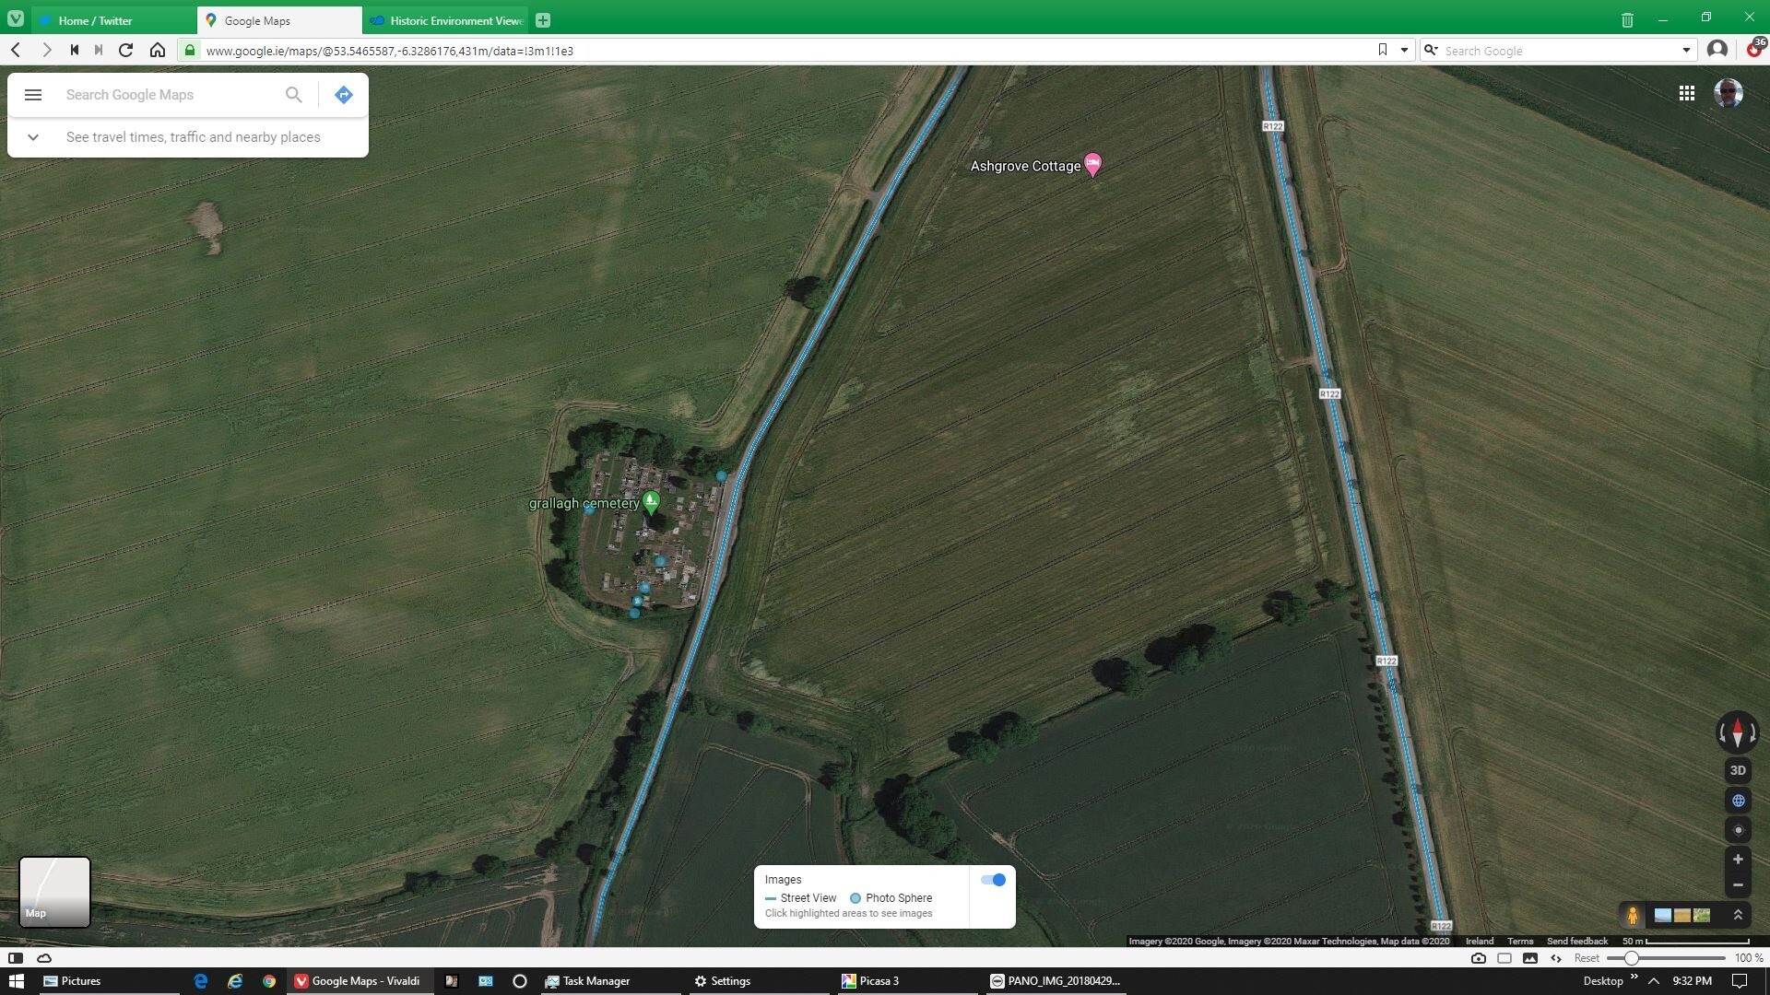
Task: Click the compass to reset north
Action: pos(1738,732)
